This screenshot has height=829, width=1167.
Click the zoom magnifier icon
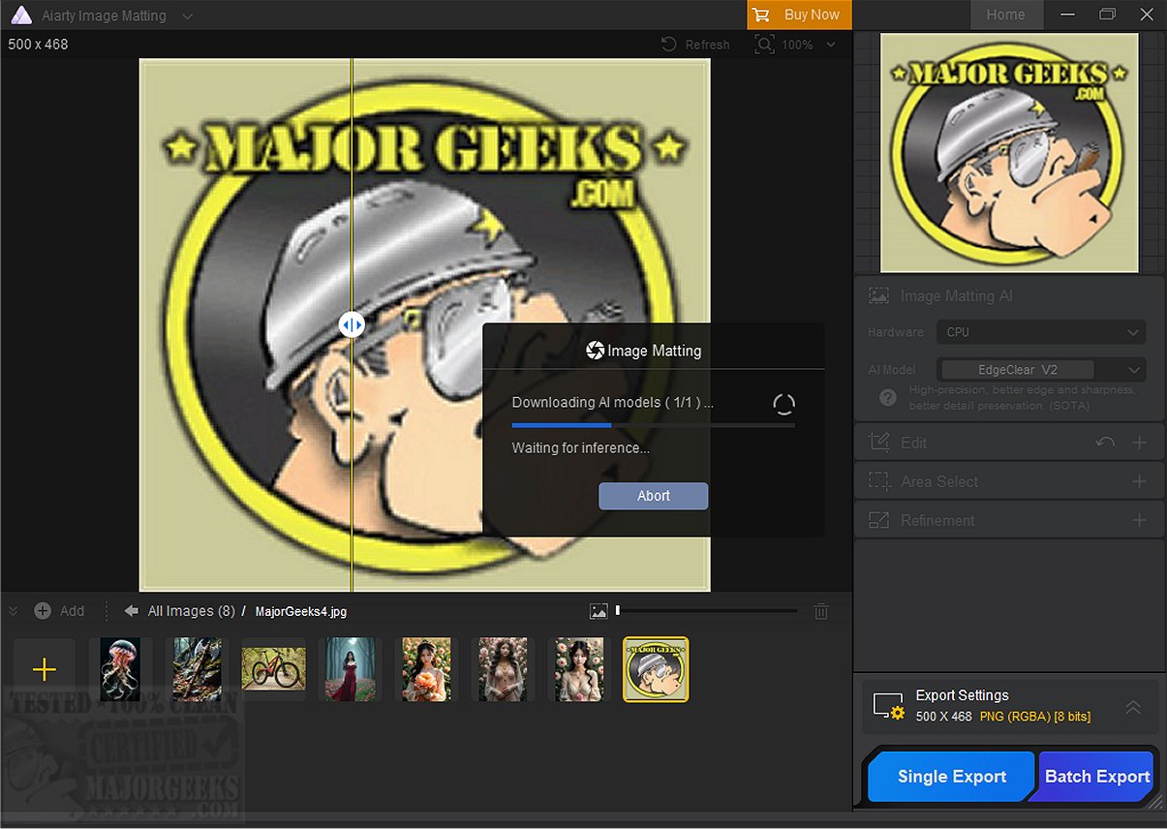[x=765, y=45]
